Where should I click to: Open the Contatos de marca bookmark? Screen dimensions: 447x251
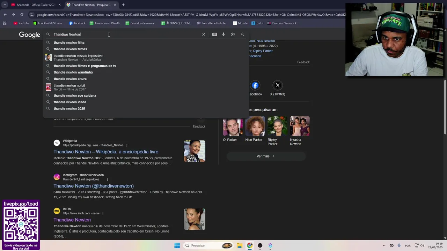[141, 23]
